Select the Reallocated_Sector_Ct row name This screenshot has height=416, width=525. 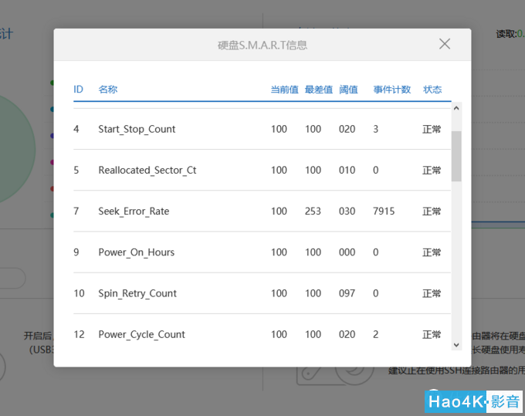[x=147, y=171]
